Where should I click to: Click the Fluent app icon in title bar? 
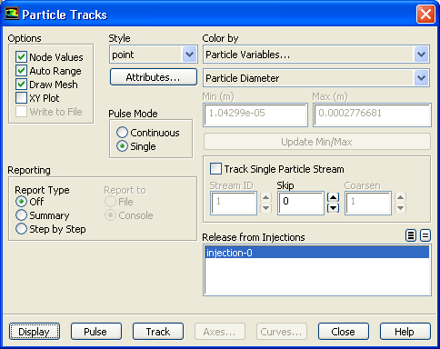[12, 14]
